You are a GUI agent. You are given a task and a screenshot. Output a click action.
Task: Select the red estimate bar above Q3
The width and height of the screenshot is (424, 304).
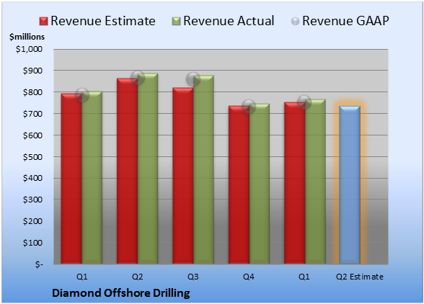click(183, 176)
